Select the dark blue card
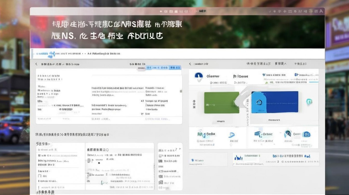The height and width of the screenshot is (195, 349). click(x=275, y=102)
